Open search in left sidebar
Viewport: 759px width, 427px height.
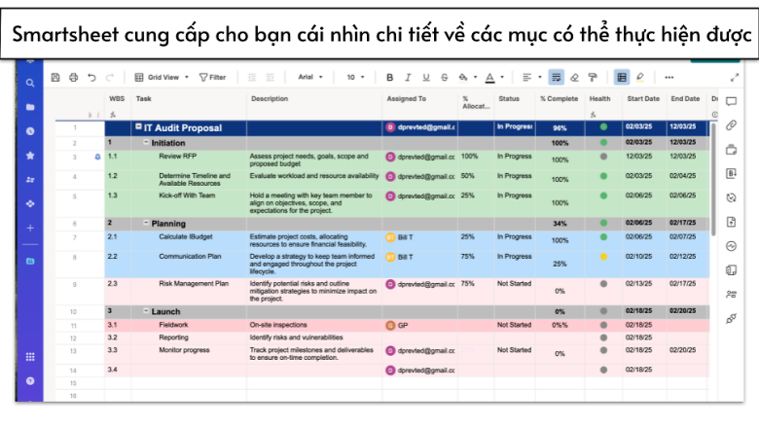coord(30,83)
